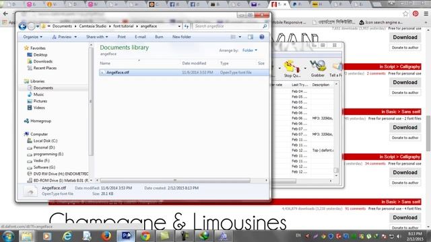This screenshot has width=431, height=242.
Task: Open Windows Explorer taskbar icon
Action: point(27,236)
